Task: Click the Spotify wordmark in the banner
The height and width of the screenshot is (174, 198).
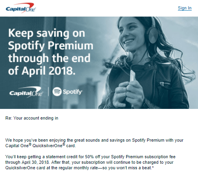Action: pos(73,92)
